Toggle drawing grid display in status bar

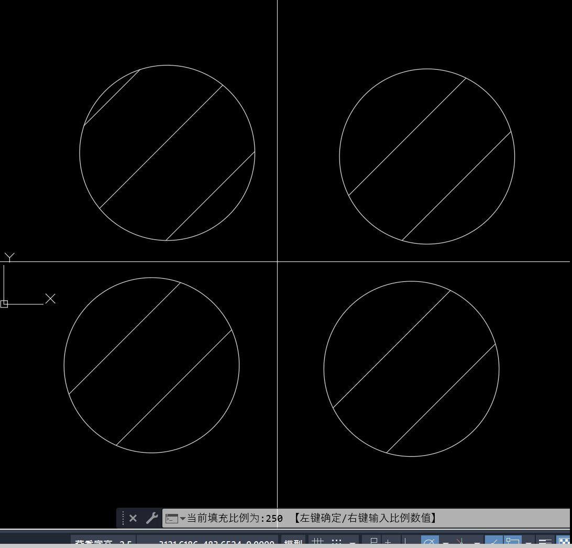pyautogui.click(x=317, y=543)
